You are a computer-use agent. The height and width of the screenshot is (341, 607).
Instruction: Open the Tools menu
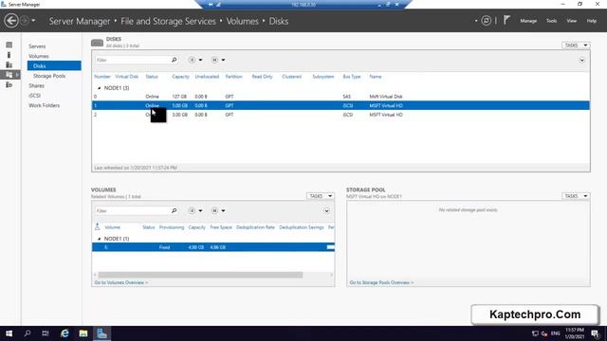point(552,21)
